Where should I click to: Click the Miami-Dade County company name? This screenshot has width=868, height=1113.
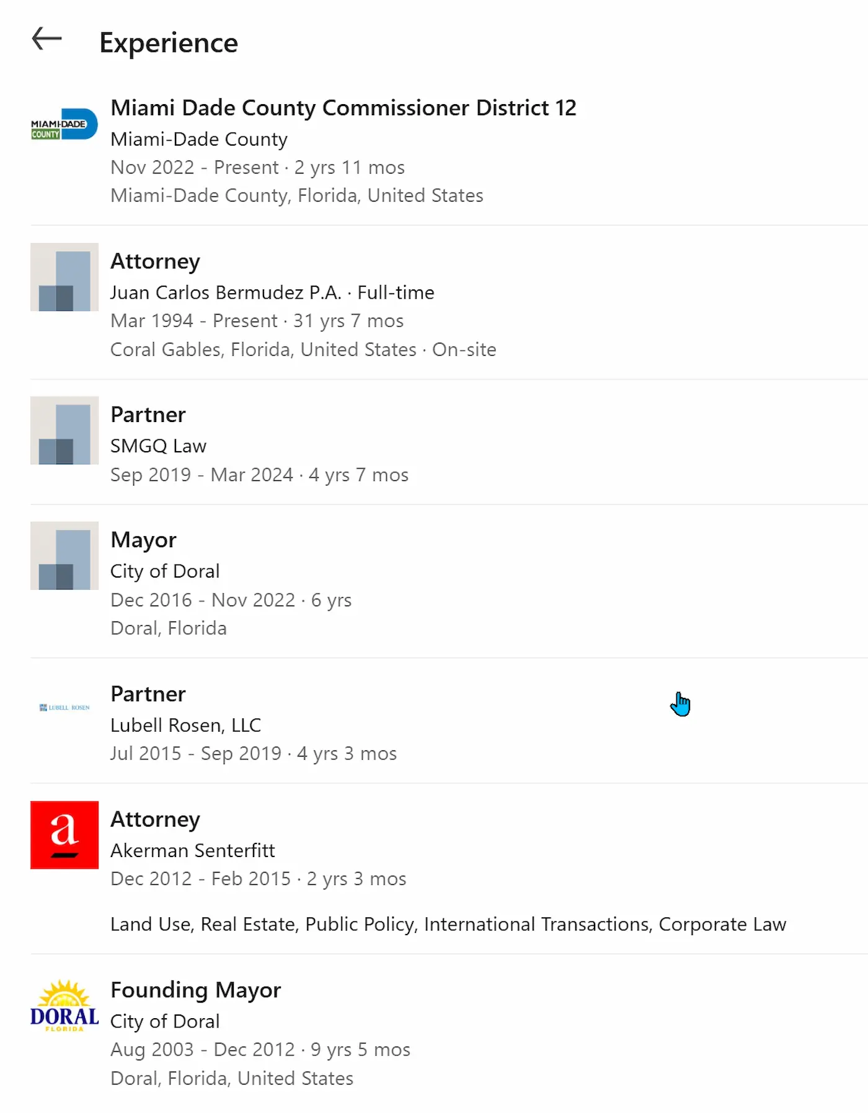coord(198,139)
